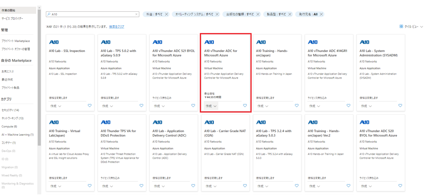Expand 作成 on A10 Training - Virtual Lab(Japan)
Screen dimensions: 430x195
coord(56,186)
